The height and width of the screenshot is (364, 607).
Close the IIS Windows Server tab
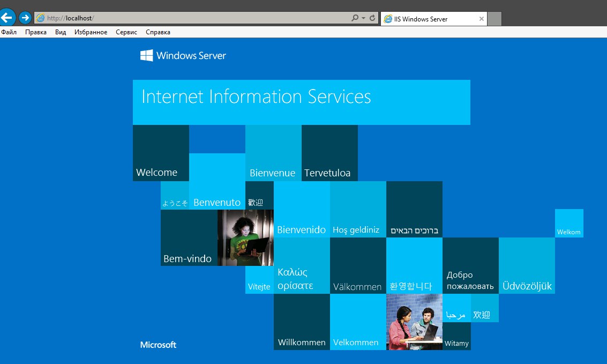point(482,19)
